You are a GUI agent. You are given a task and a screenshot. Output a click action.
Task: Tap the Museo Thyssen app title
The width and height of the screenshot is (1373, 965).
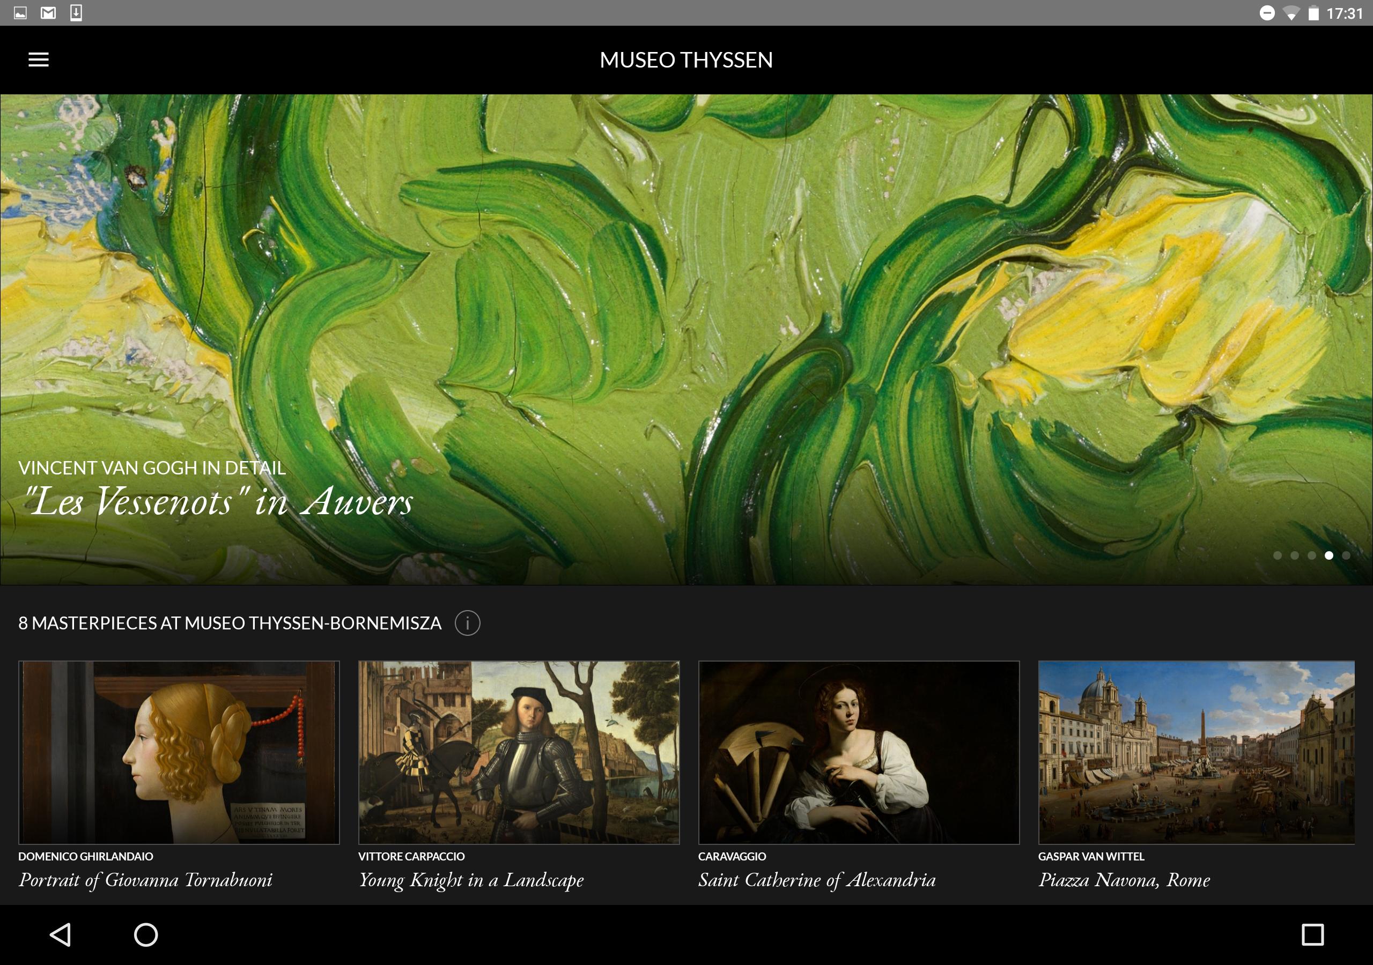[686, 60]
